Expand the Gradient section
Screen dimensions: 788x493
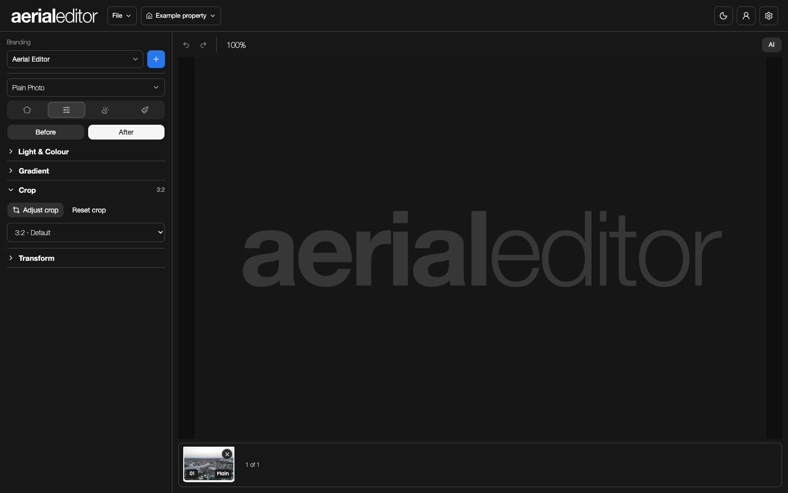[x=86, y=171]
